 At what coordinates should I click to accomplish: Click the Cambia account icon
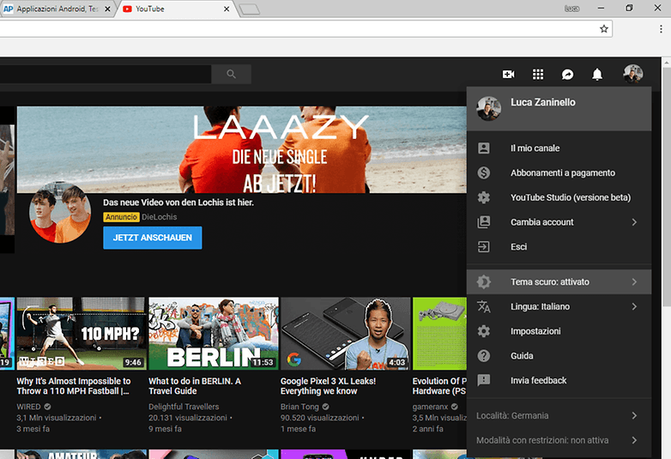tap(484, 222)
